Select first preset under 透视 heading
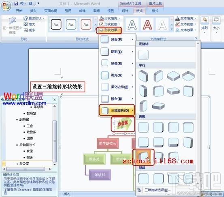224x197 pixels. [143, 127]
